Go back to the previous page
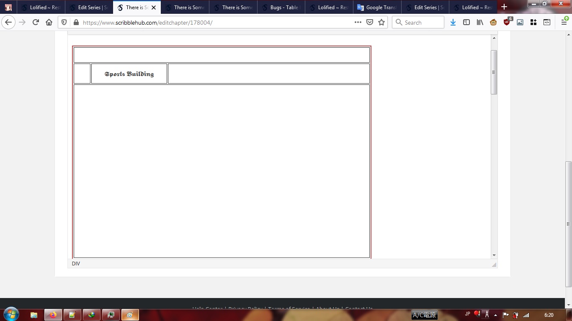 [8, 23]
